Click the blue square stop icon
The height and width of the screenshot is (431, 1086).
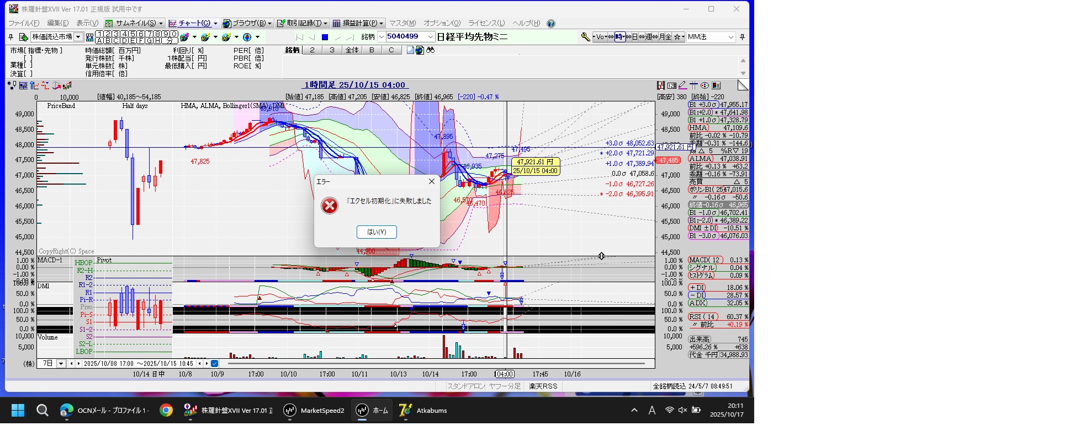(325, 37)
